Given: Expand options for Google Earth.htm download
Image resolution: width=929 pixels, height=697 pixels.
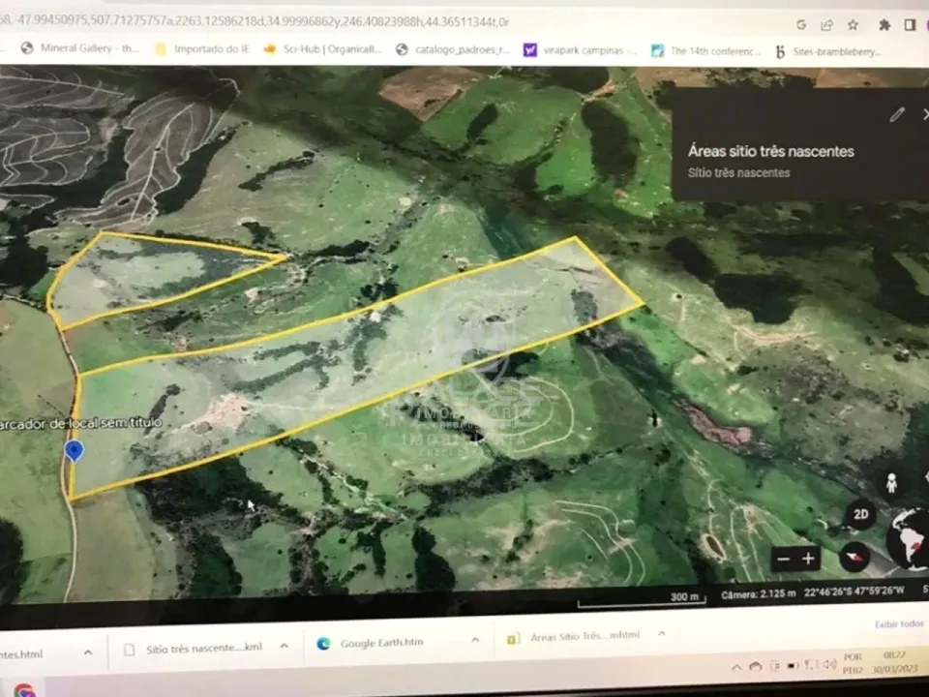Looking at the screenshot, I should tap(475, 640).
